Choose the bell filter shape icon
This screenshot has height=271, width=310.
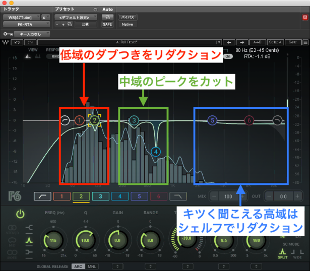[x=29, y=240]
